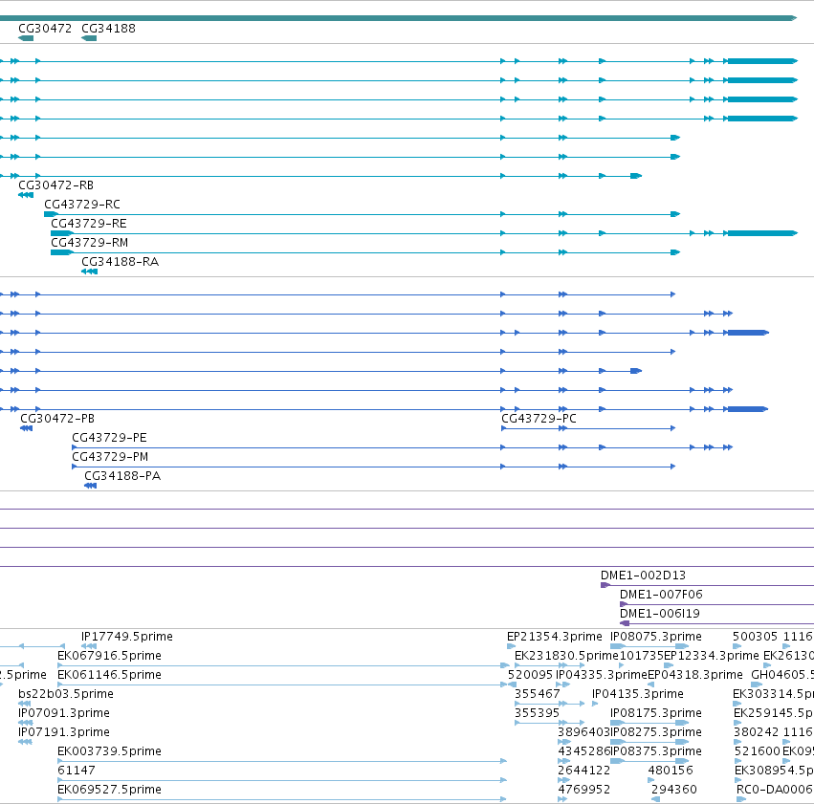Screen dimensions: 814x804
Task: Click purple arrow glyph under DME1-002D13
Action: [605, 585]
